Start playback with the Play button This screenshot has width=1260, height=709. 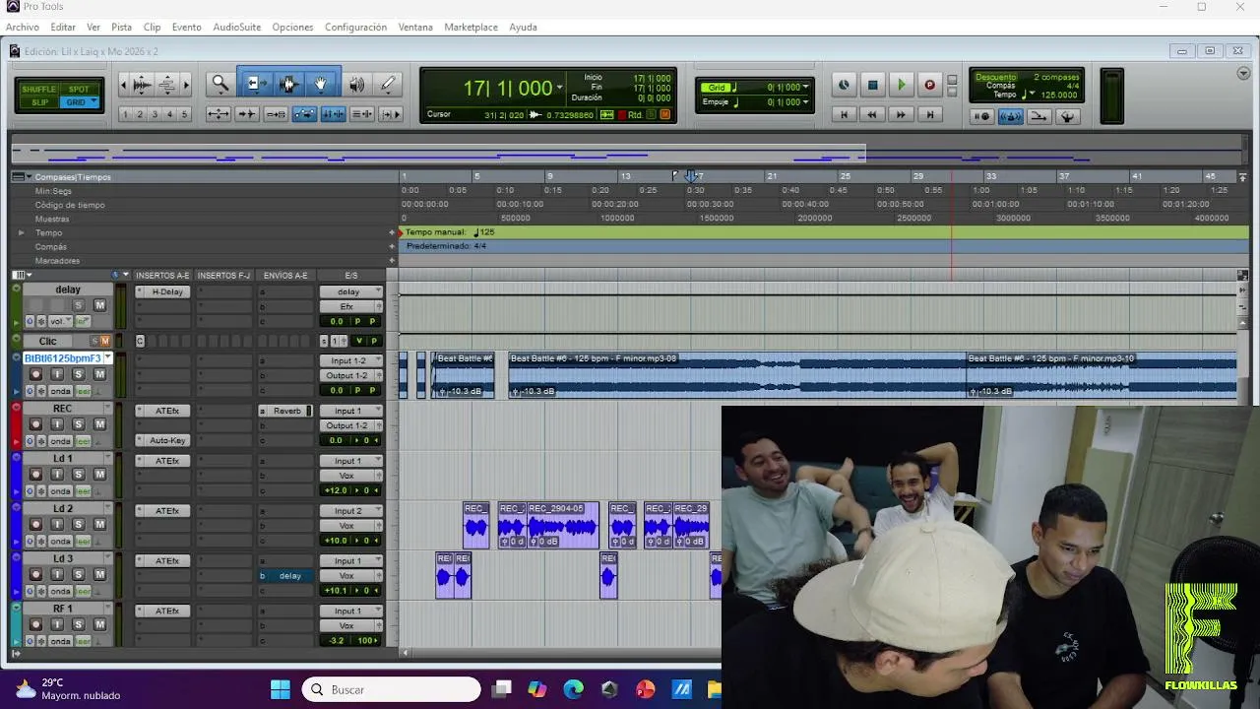901,86
